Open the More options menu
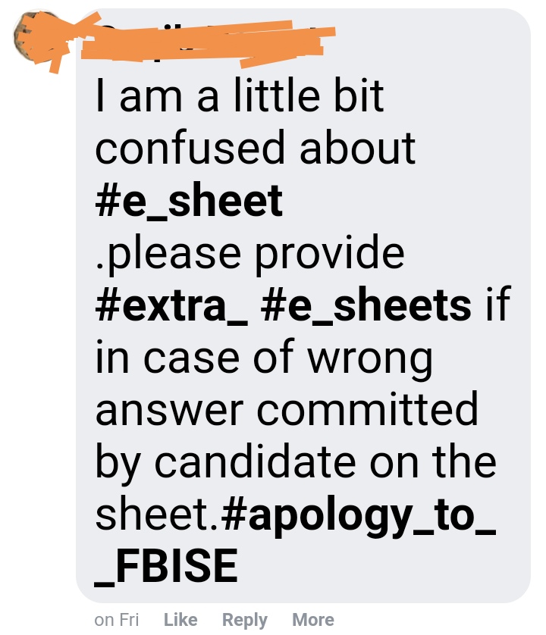Image resolution: width=546 pixels, height=635 pixels. [314, 619]
